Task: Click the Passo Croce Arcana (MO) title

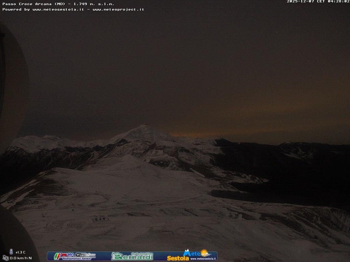Action: (34, 4)
